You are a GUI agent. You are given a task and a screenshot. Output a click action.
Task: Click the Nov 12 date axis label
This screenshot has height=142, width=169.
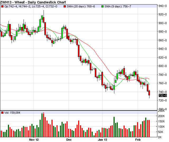click(34, 140)
